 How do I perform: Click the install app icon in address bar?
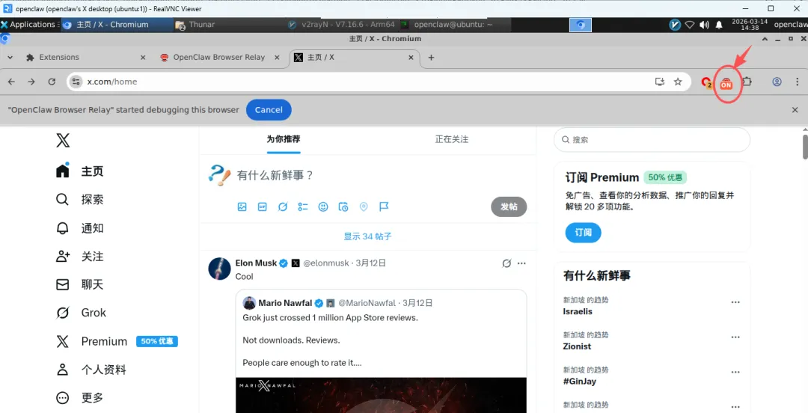click(x=659, y=82)
